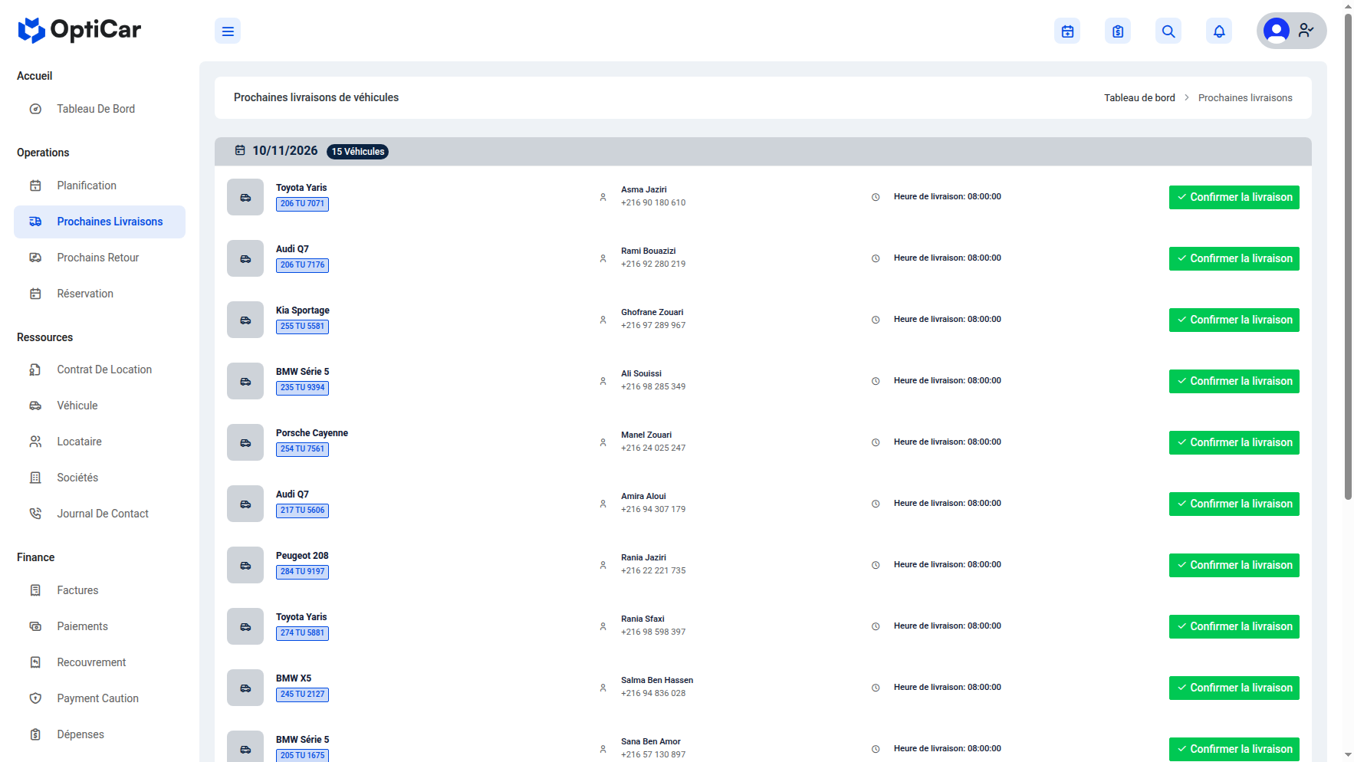Screen dimensions: 1354x762
Task: Confirm delivery for Kia Sportage
Action: point(1234,320)
